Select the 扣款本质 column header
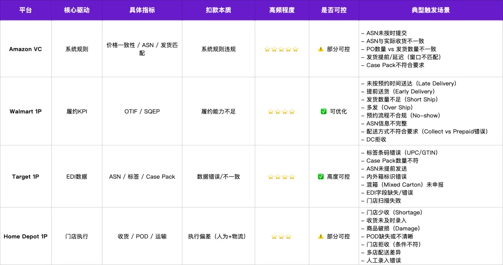The width and height of the screenshot is (503, 265). (218, 10)
